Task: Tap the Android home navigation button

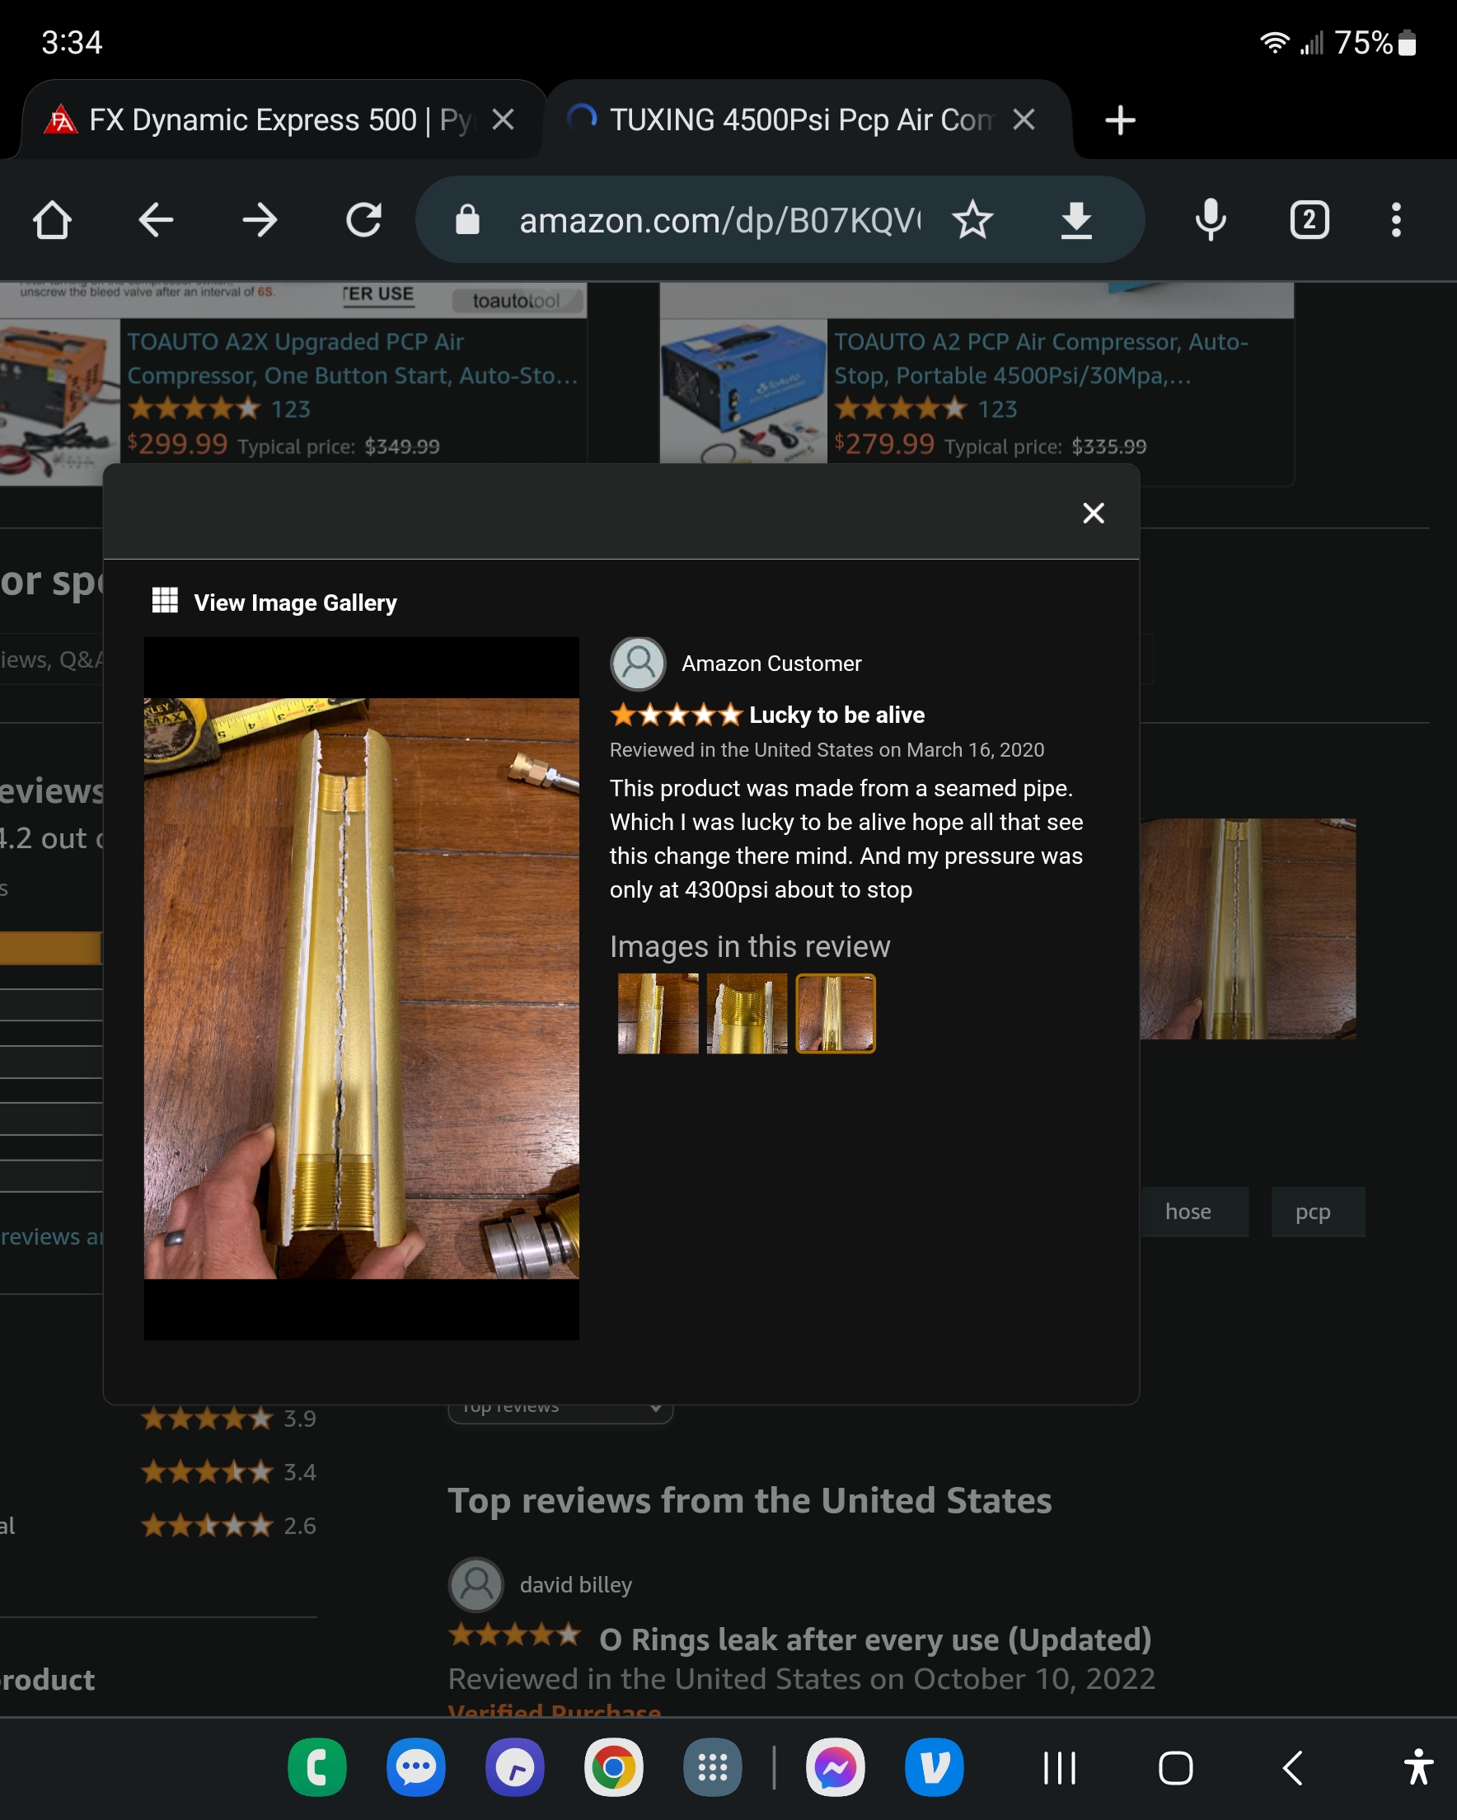Action: pyautogui.click(x=1176, y=1768)
